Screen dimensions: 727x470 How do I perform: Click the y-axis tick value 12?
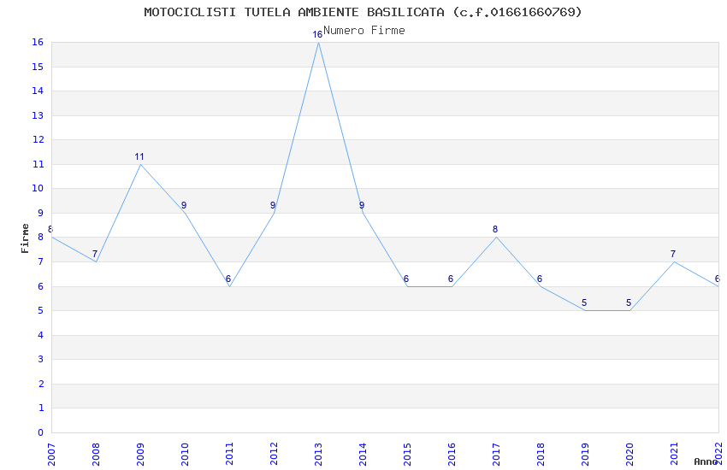pos(38,140)
